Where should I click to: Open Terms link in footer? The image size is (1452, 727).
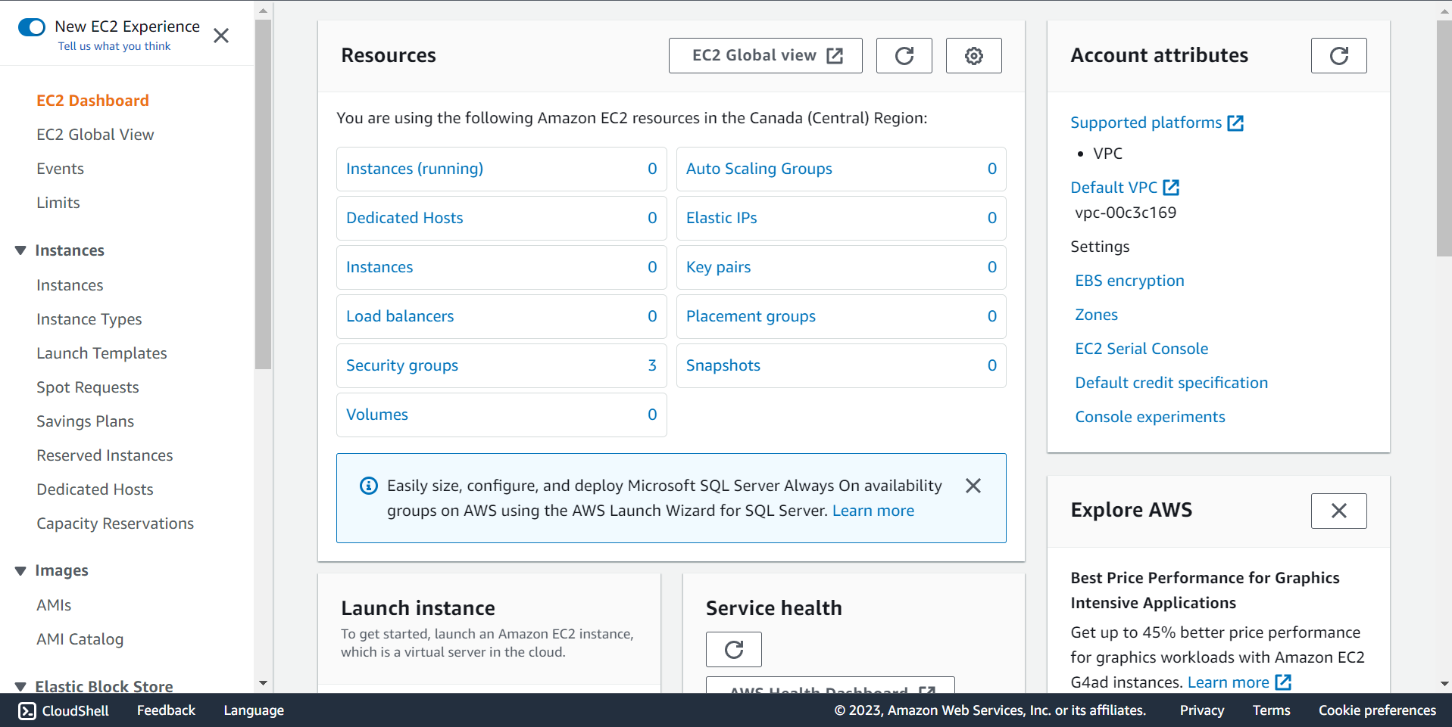coord(1271,710)
